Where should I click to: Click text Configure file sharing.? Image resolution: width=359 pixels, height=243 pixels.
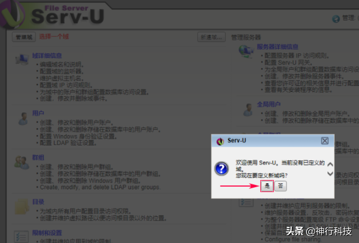293,240
